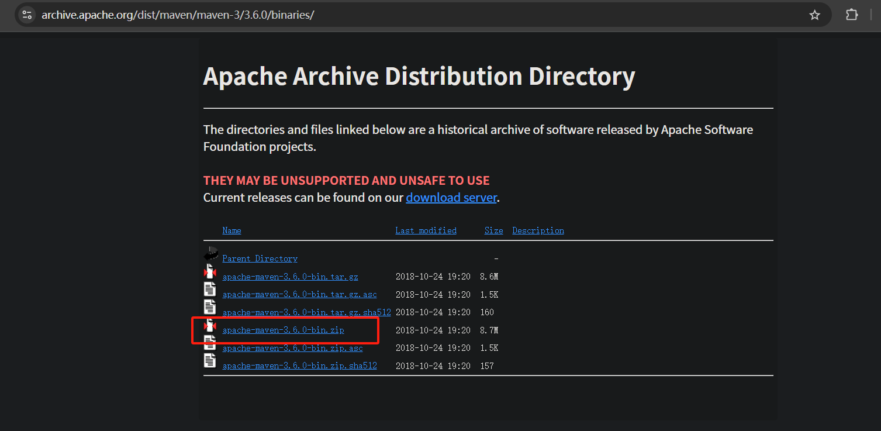
Task: Download apache-maven-3.6.0-bin.tar.gz
Action: point(290,277)
